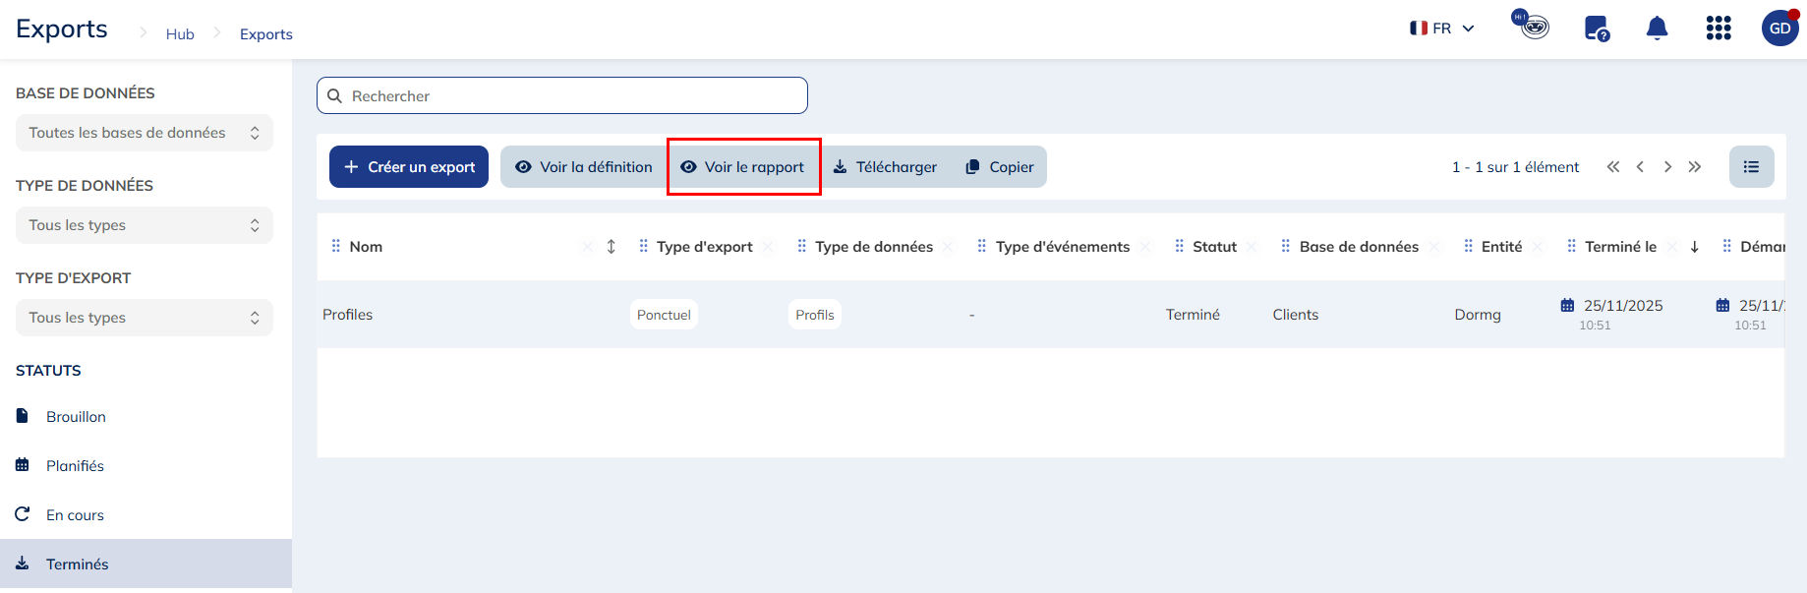The width and height of the screenshot is (1807, 593).
Task: Go to the last page arrow
Action: pos(1694,167)
